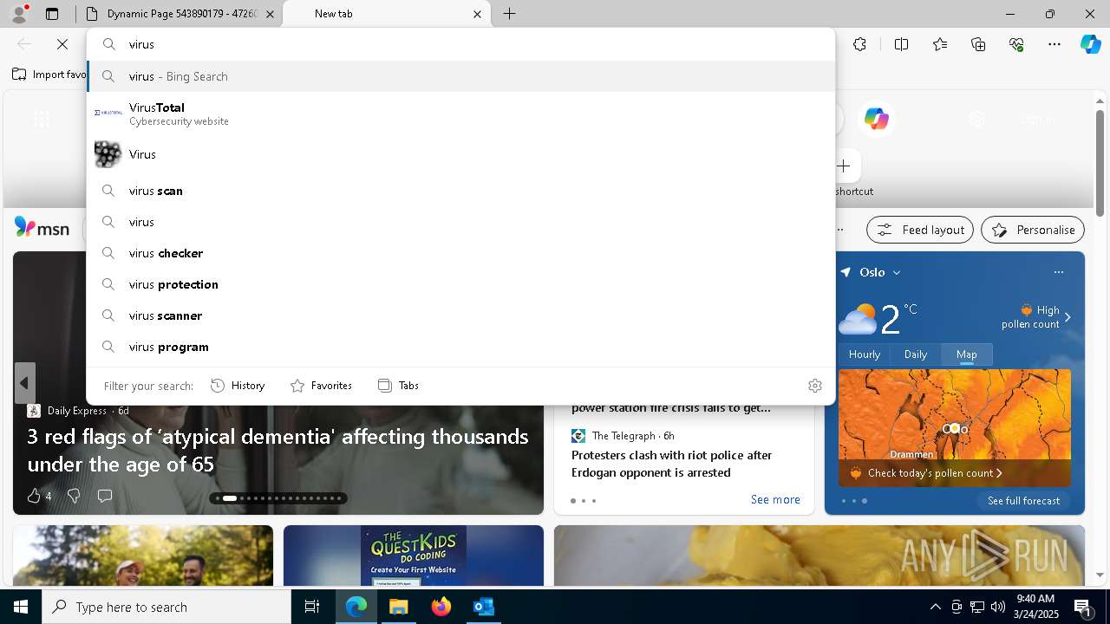Stop loading page with X button
This screenshot has height=624, width=1110.
pos(62,44)
